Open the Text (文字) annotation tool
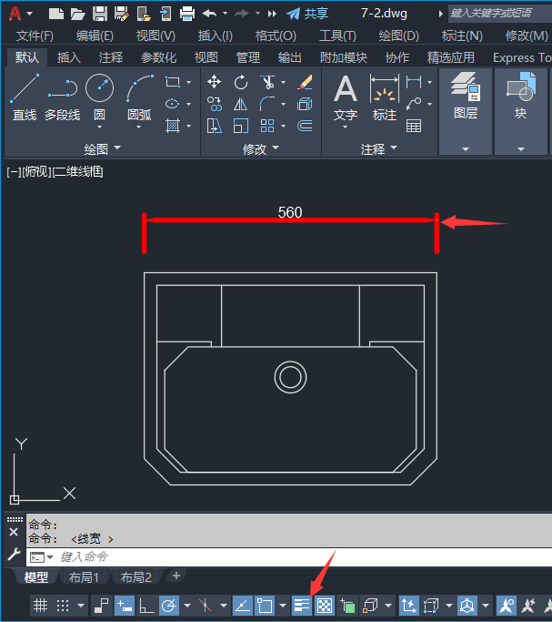Image resolution: width=552 pixels, height=622 pixels. [346, 97]
